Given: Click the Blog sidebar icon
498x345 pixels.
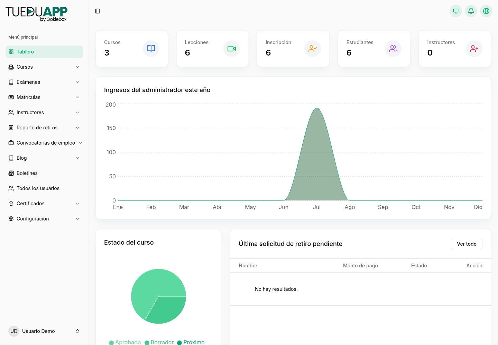Looking at the screenshot, I should click(x=11, y=158).
